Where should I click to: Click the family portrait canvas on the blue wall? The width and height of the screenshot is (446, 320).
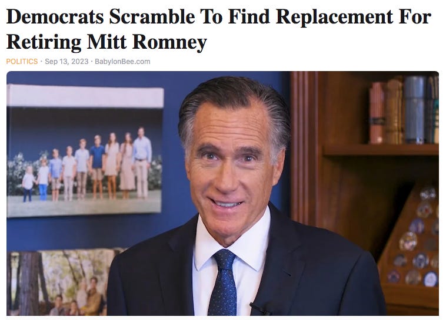click(85, 150)
